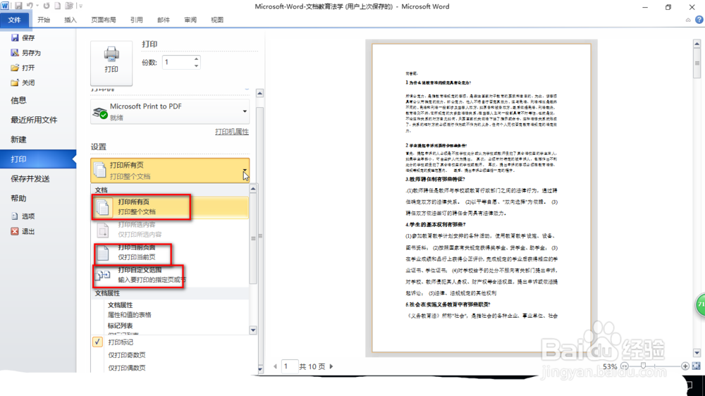Image resolution: width=705 pixels, height=396 pixels.
Task: Click the Word application icon in title bar
Action: 5,6
